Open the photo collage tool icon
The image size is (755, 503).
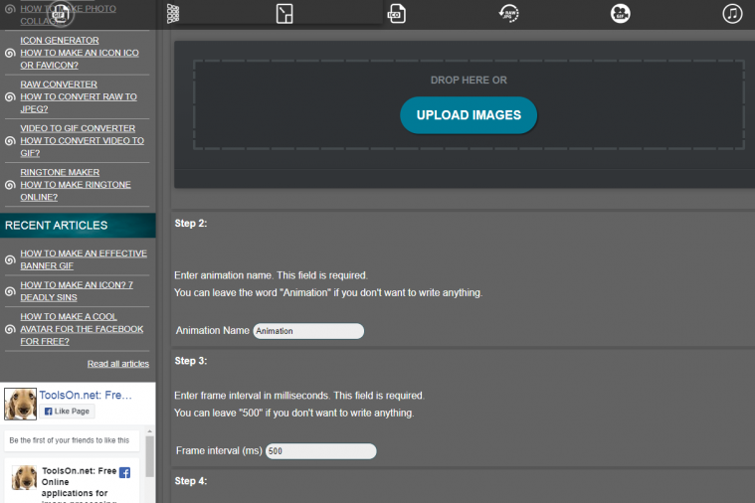coord(173,14)
